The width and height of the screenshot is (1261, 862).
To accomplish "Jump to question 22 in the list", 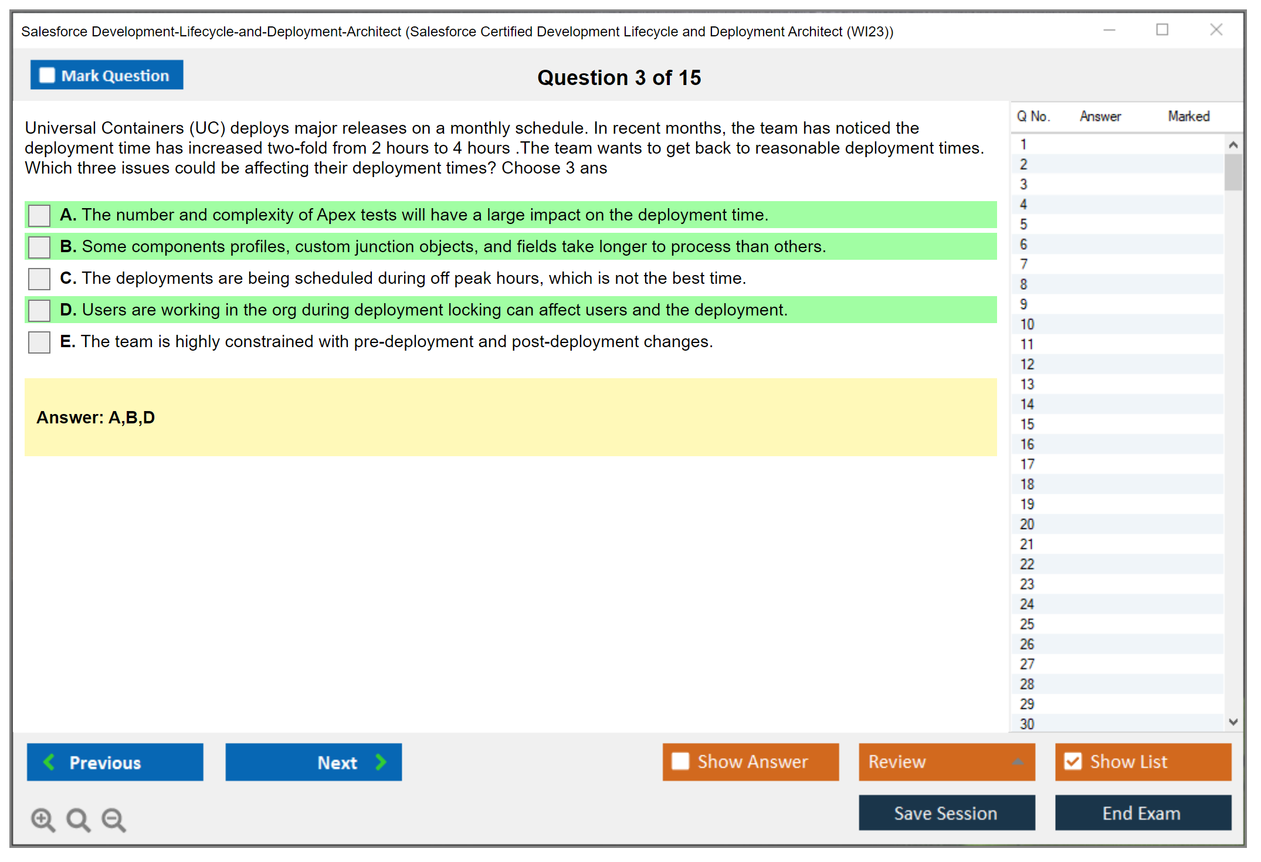I will coord(1028,564).
